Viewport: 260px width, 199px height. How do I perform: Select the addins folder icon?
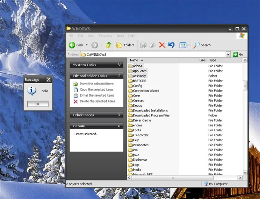pyautogui.click(x=130, y=66)
